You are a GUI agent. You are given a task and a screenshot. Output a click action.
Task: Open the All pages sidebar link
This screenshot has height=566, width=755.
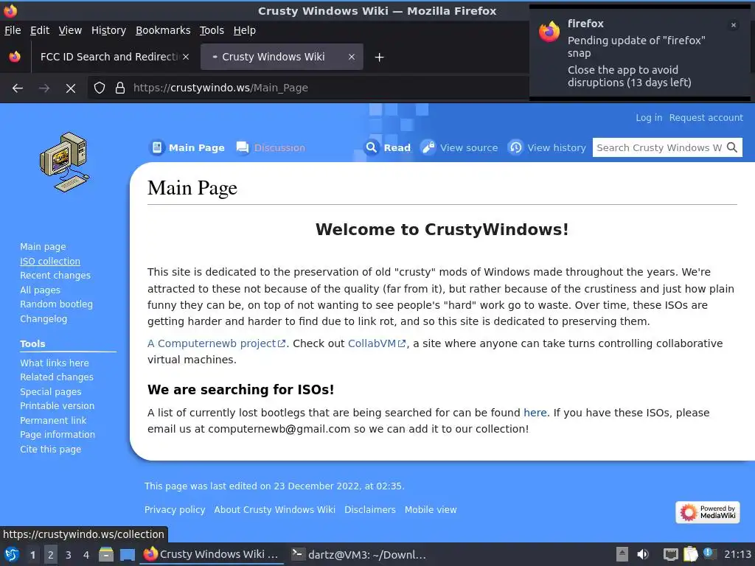coord(40,290)
